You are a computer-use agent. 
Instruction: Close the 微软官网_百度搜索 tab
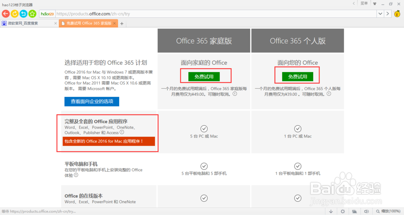tap(55, 23)
